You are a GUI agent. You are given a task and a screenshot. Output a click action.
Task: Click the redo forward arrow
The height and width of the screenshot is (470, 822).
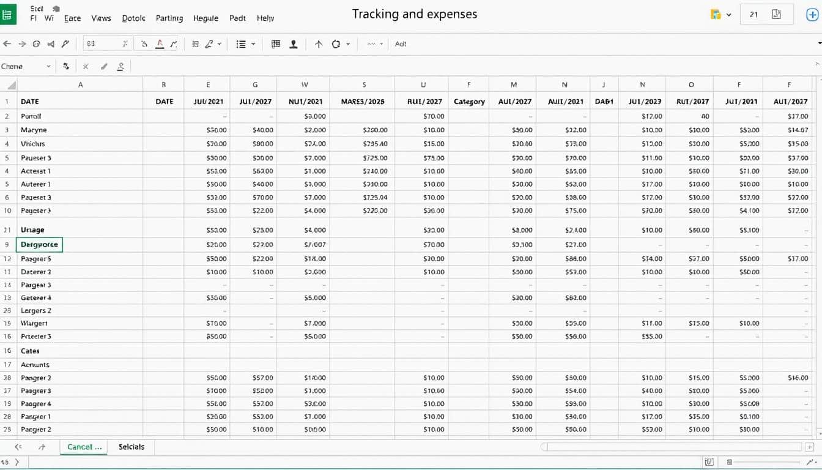tap(22, 44)
